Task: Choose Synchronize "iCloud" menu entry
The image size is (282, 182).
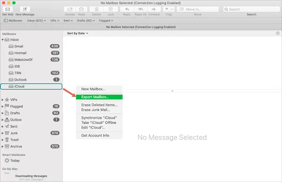Action: pos(99,118)
